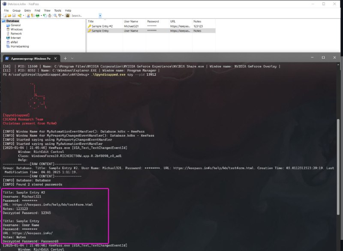Select the 'Sample Entry #2' title text

coord(102,26)
